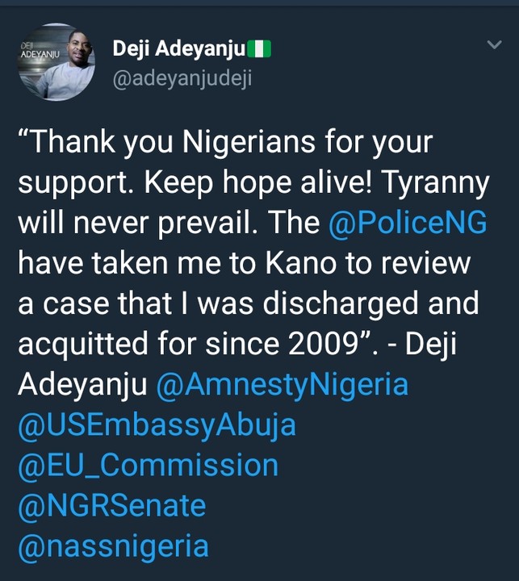Open the @PoliceNG mention
This screenshot has width=519, height=581.
[408, 222]
